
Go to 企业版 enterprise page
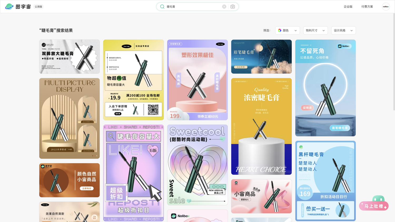(x=348, y=7)
